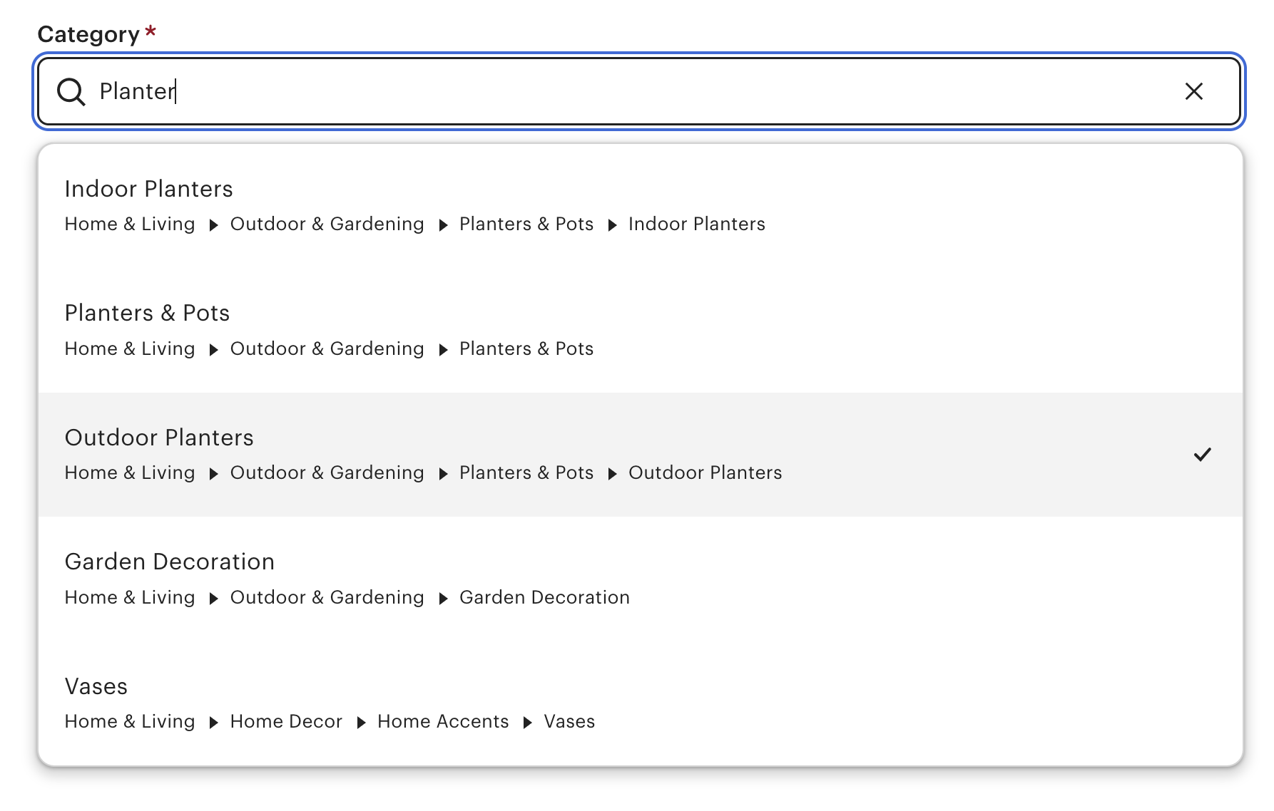Screen dimensions: 1274x811
Task: Click Indoor Planters breadcrumb path end text
Action: 697,224
